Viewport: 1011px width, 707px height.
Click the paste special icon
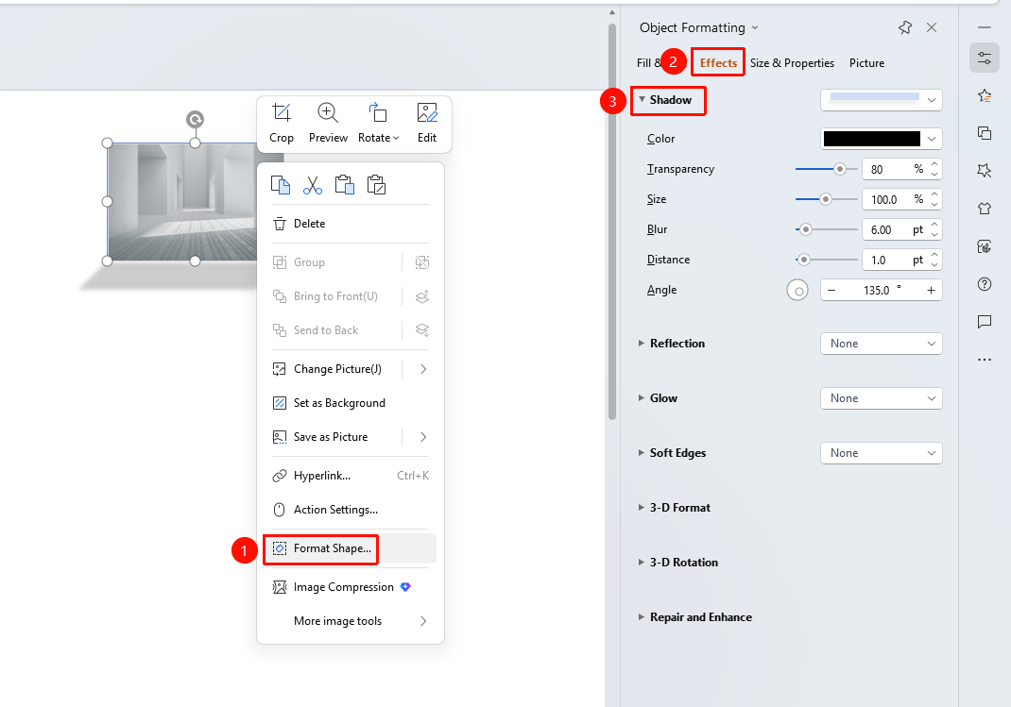376,185
